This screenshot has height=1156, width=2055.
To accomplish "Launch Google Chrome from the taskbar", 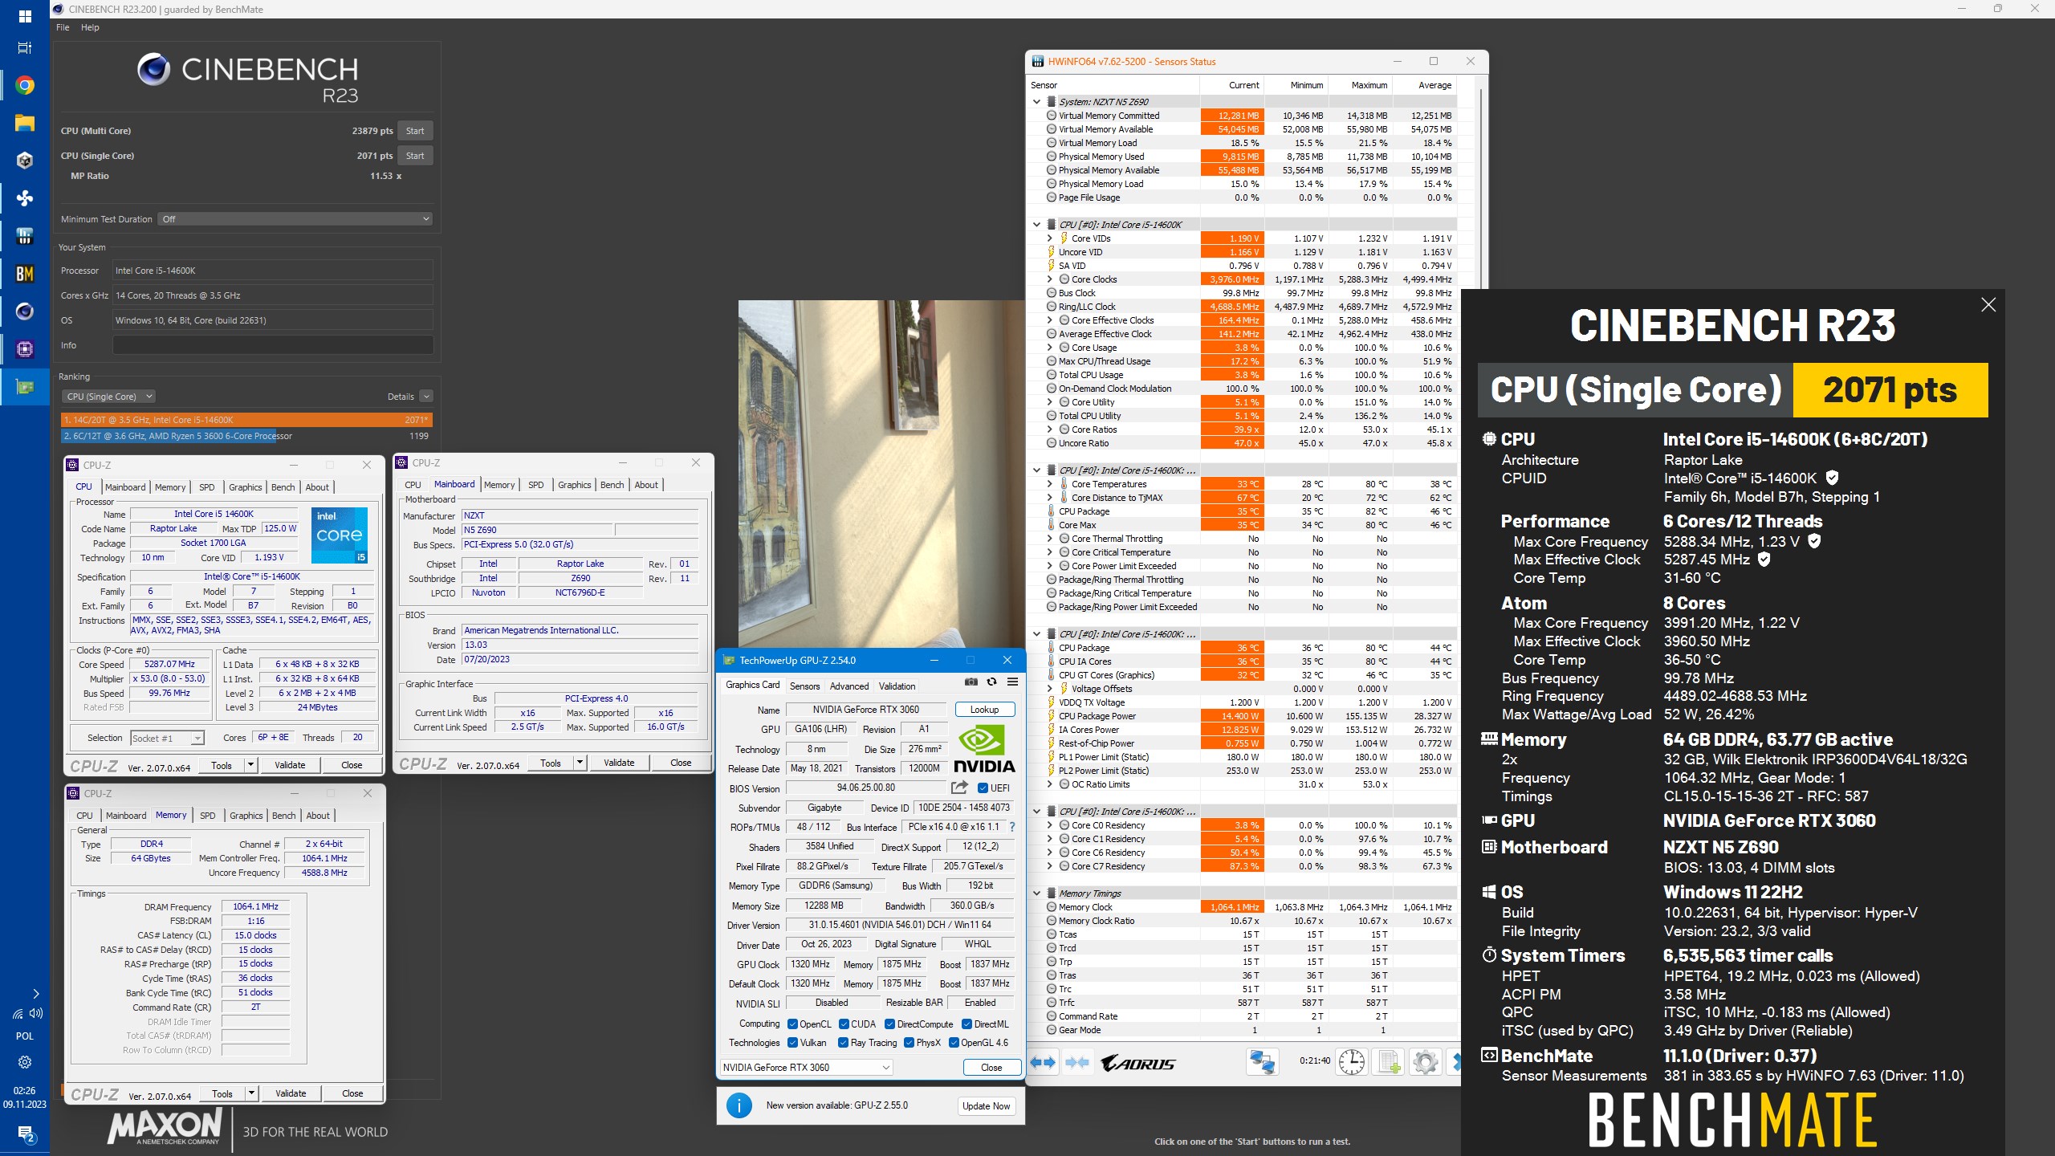I will coord(25,85).
